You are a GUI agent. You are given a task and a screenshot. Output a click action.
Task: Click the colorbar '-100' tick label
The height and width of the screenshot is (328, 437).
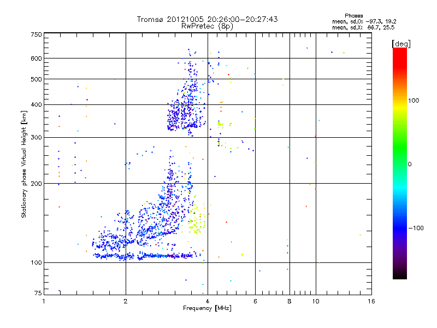(x=416, y=228)
